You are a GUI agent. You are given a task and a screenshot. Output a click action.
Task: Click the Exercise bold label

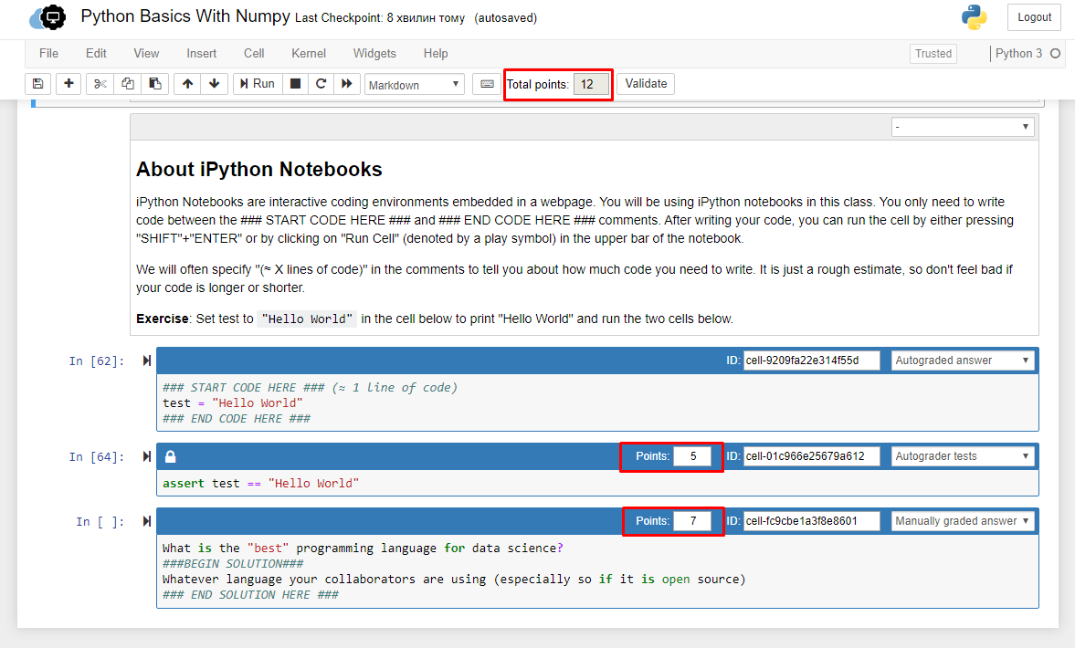[x=162, y=319]
